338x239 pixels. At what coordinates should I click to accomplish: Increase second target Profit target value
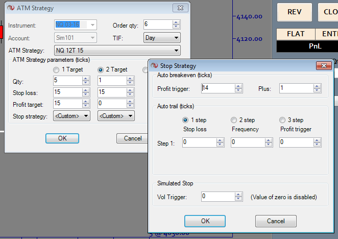(130, 102)
